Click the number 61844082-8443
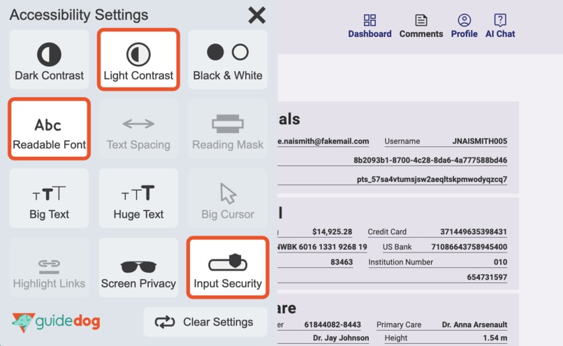 (332, 324)
